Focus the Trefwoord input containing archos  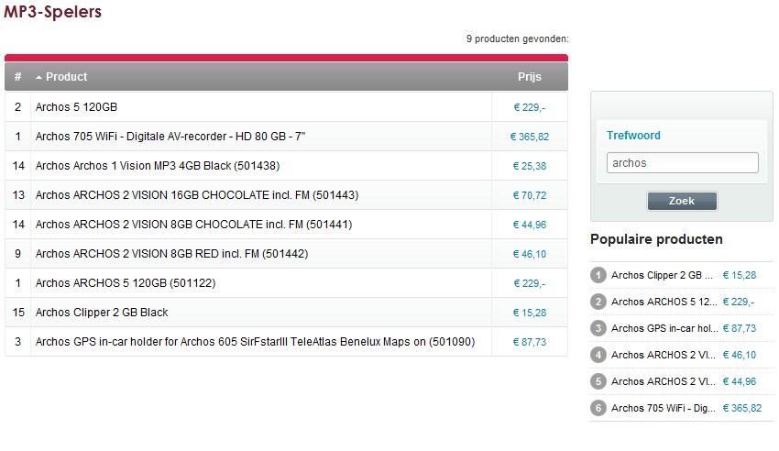(x=682, y=163)
